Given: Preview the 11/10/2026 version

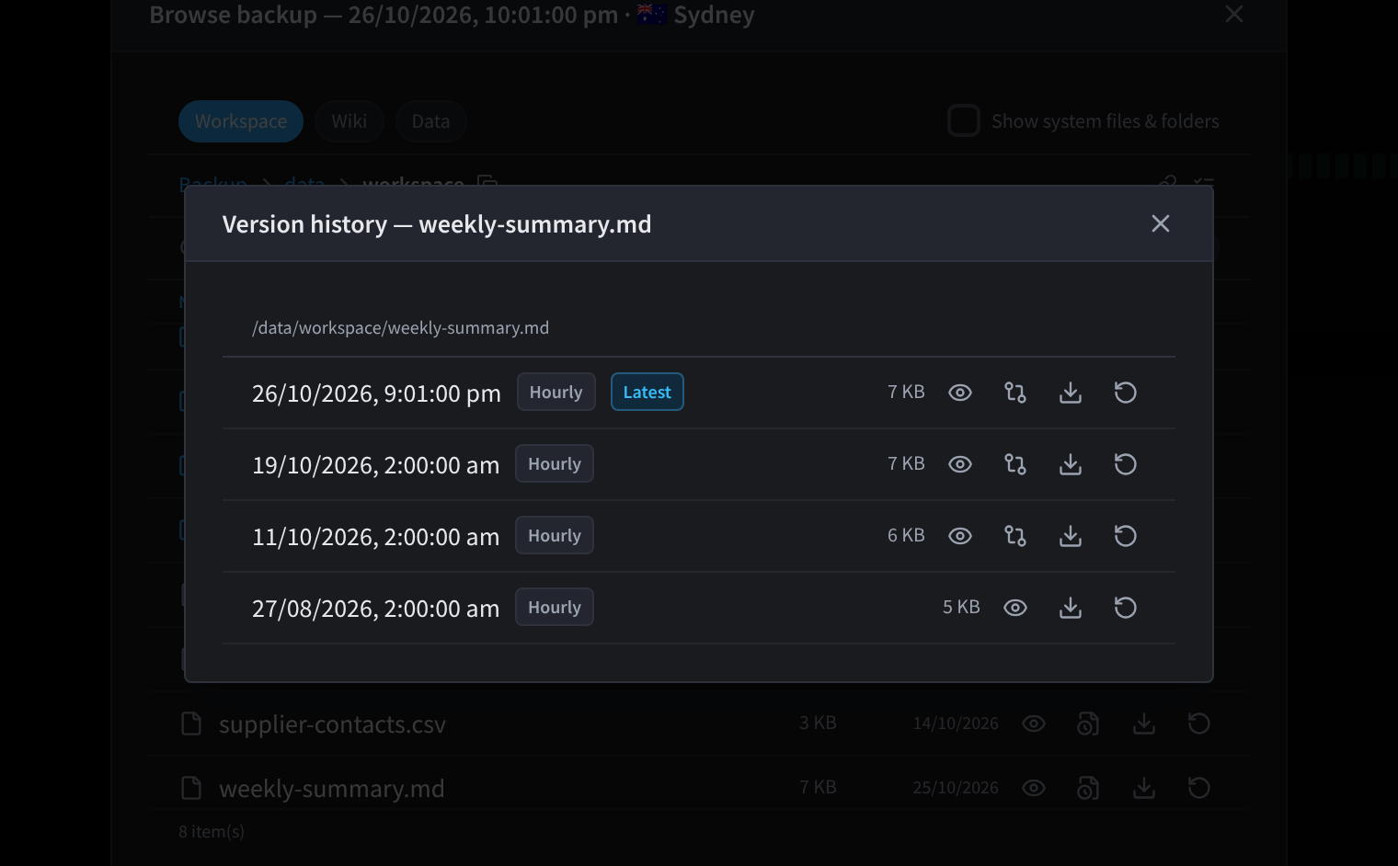Looking at the screenshot, I should [960, 536].
